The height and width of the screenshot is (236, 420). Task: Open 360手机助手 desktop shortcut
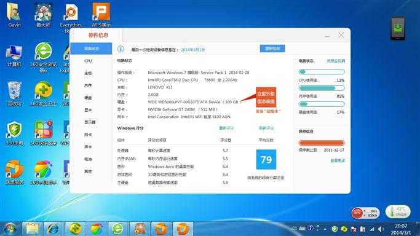pyautogui.click(x=43, y=173)
